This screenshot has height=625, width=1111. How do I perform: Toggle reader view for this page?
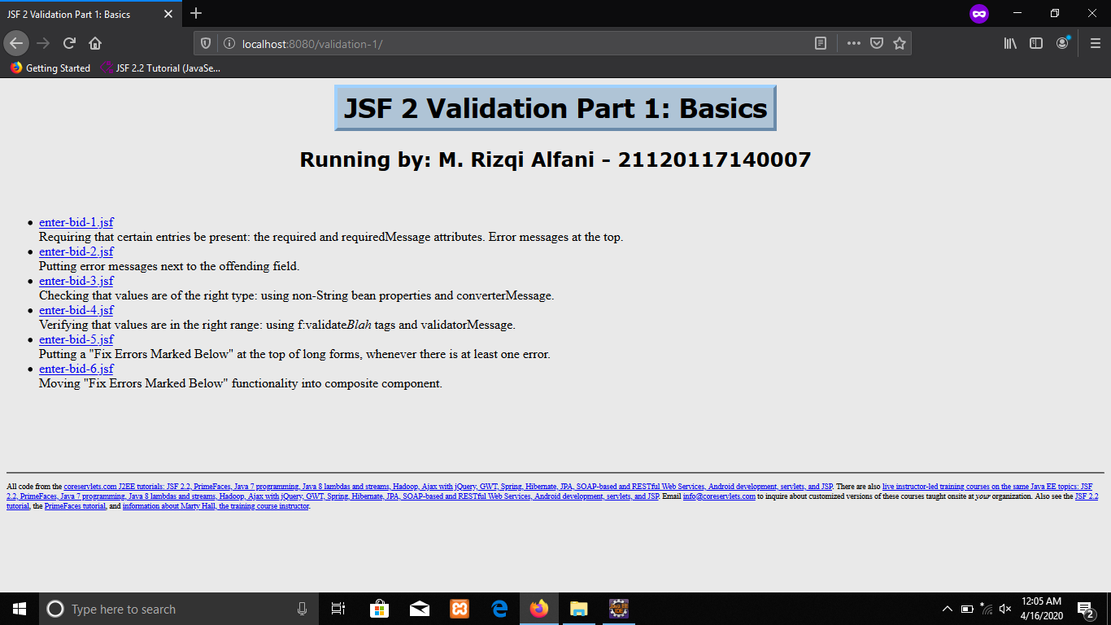point(821,43)
